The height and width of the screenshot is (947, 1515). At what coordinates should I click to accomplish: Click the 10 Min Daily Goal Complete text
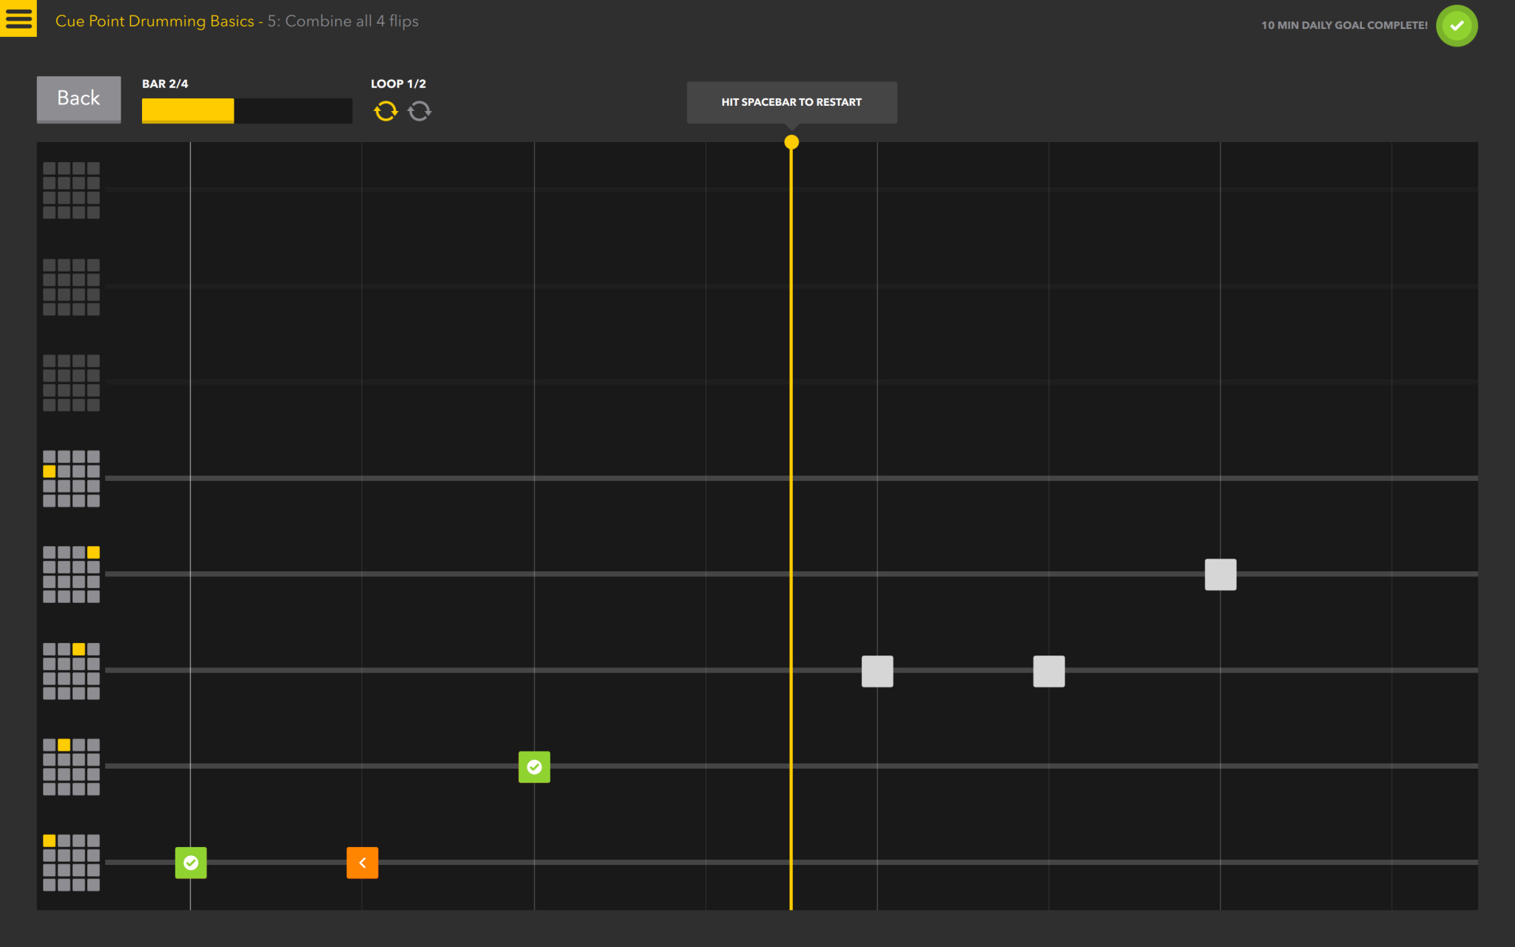coord(1343,25)
